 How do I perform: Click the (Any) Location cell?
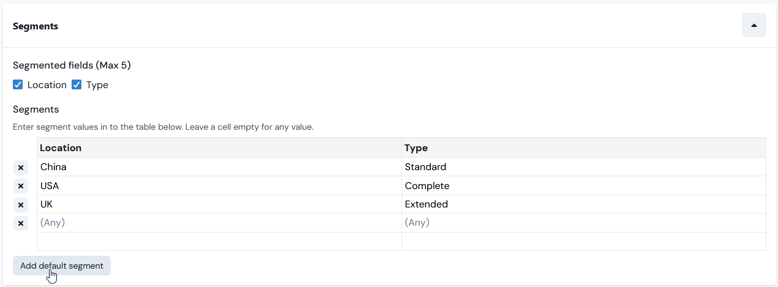[x=219, y=223]
